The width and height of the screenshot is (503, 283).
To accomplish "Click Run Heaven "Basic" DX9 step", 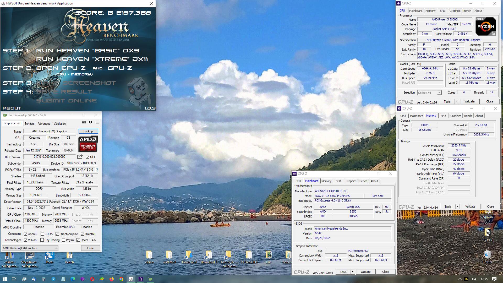I will (x=88, y=51).
